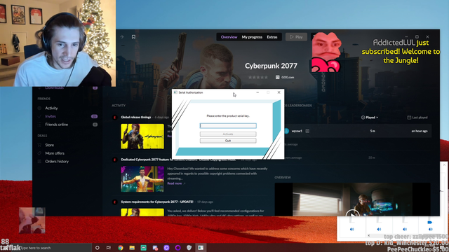Screen dimensions: 449x252
Task: Click the Last played column header
Action: 417,118
